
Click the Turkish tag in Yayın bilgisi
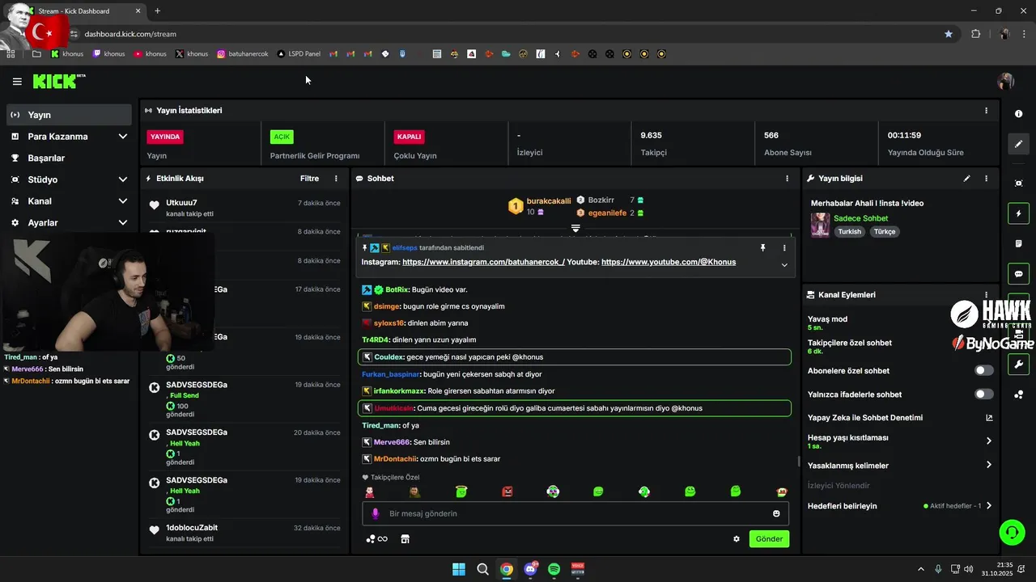tap(850, 232)
